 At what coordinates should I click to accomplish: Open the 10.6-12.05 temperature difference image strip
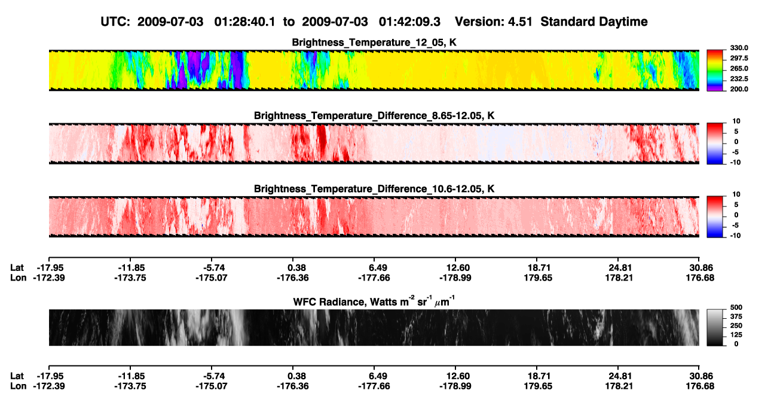click(x=374, y=217)
